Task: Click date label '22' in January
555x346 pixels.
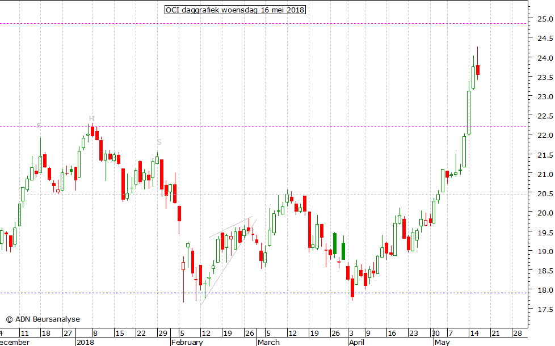Action: click(x=141, y=334)
